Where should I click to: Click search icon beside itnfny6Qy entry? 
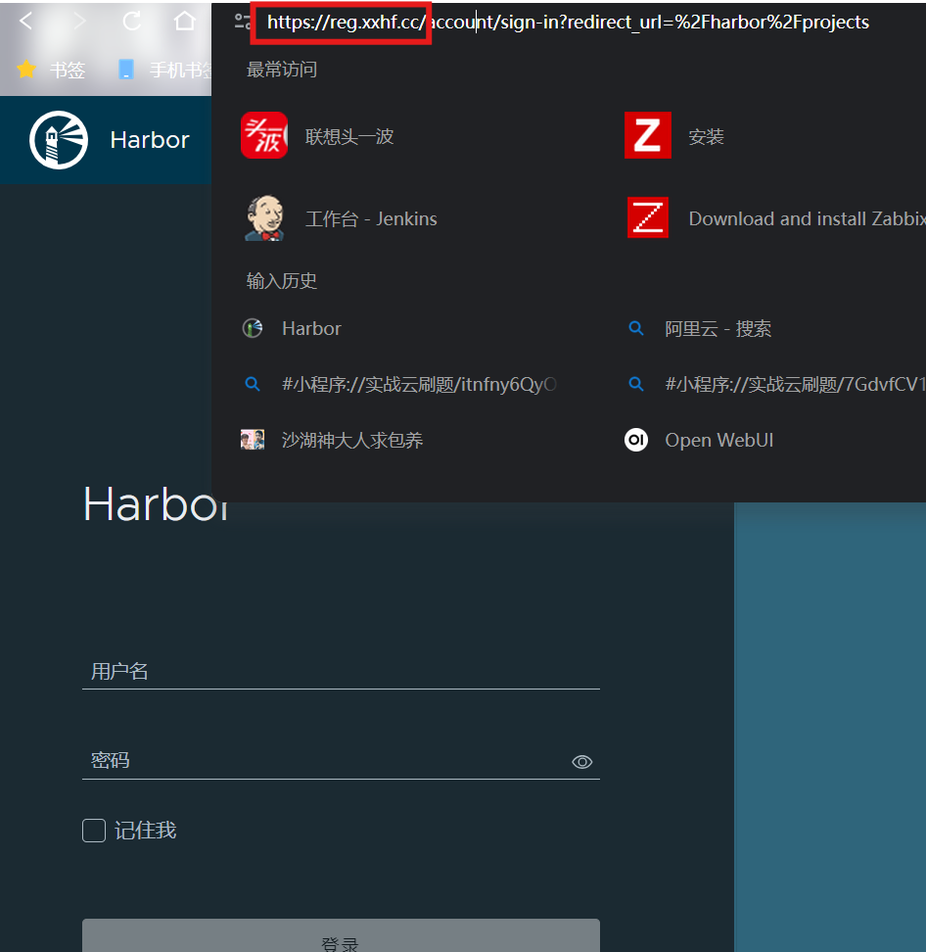[x=253, y=384]
